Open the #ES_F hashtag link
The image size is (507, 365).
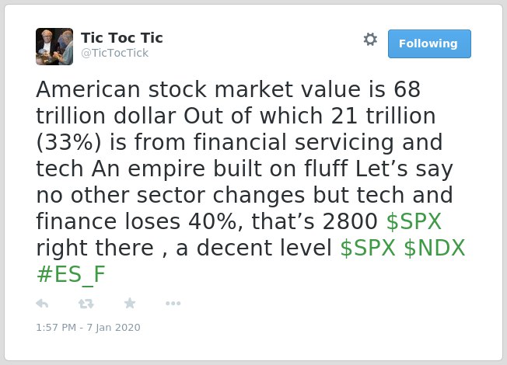71,275
